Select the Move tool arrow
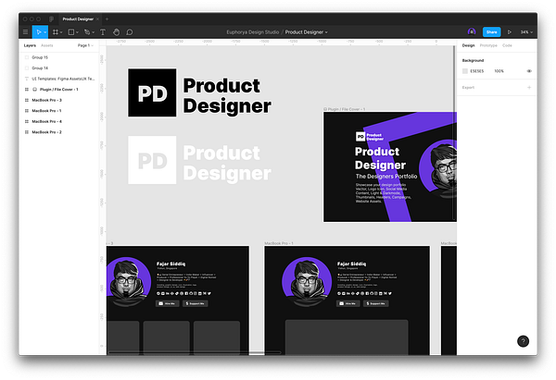This screenshot has width=556, height=380. [x=38, y=32]
